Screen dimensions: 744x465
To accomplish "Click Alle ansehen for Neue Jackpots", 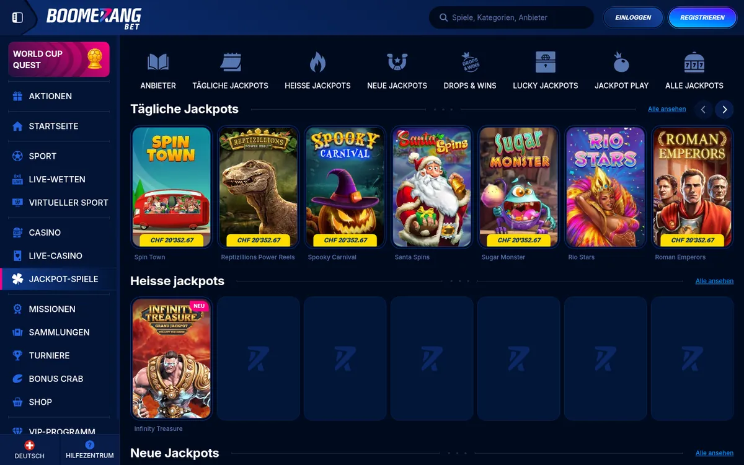I will click(714, 453).
